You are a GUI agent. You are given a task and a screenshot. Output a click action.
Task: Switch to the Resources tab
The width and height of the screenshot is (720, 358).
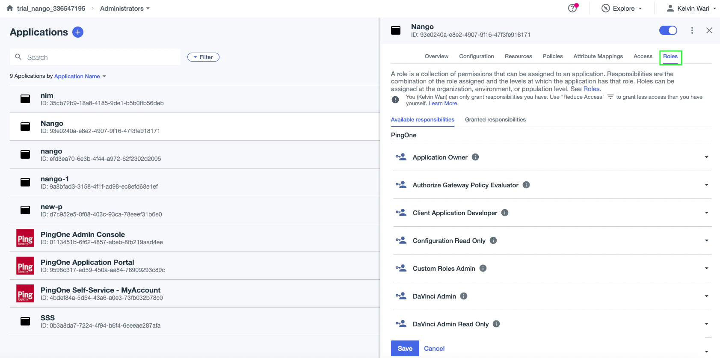point(519,56)
